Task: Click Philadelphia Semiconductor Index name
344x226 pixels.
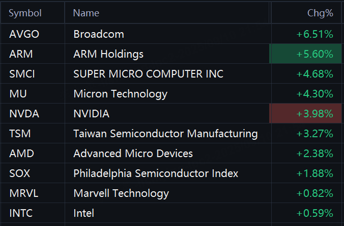Action: [x=156, y=173]
